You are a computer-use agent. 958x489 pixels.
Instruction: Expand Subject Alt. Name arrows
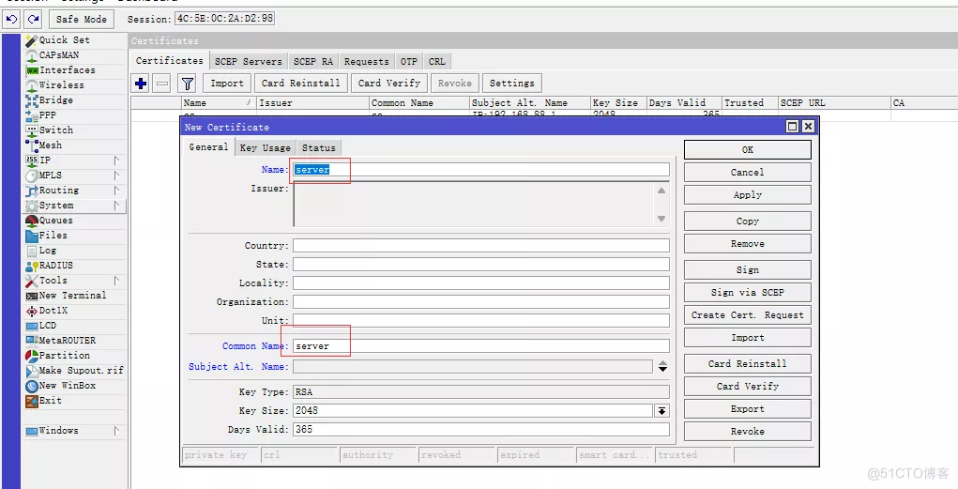pos(662,367)
